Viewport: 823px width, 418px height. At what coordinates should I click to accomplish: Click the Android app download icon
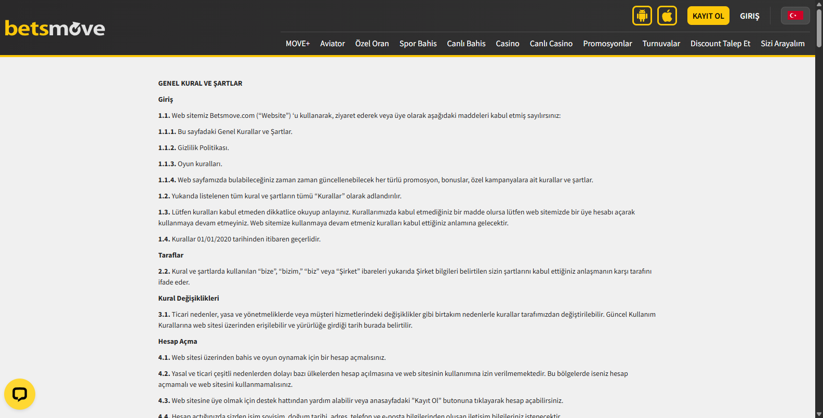[642, 16]
